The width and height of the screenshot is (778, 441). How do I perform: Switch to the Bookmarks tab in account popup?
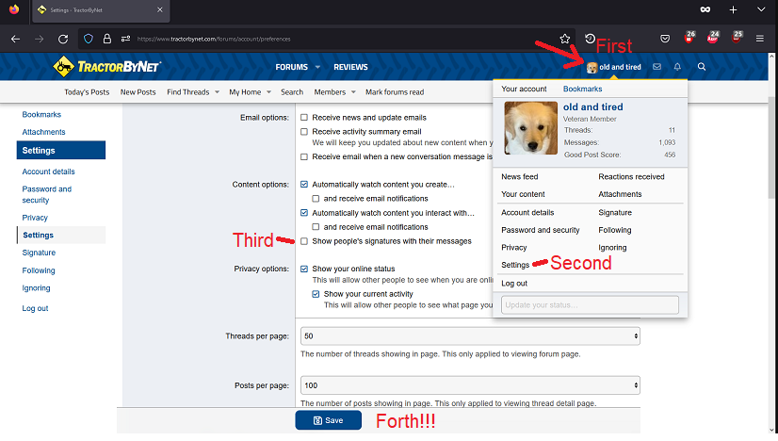click(x=582, y=89)
